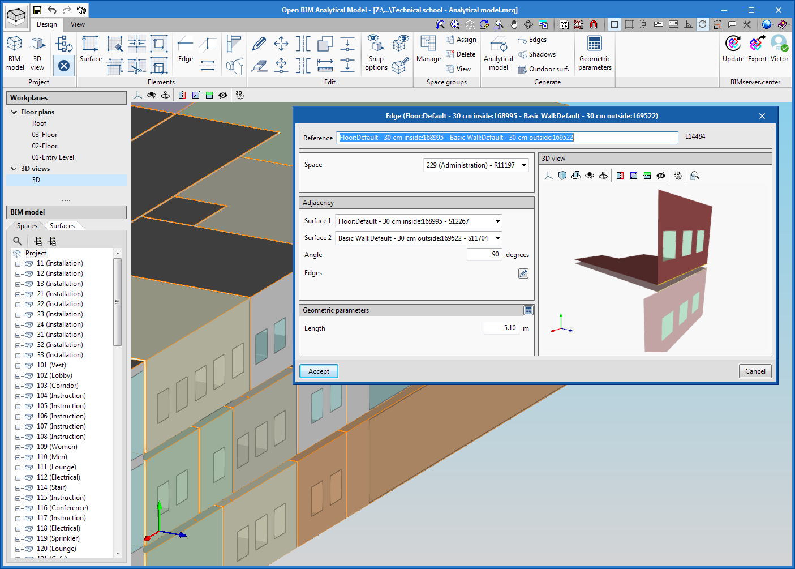Switch to the View ribbon tab

coord(78,24)
